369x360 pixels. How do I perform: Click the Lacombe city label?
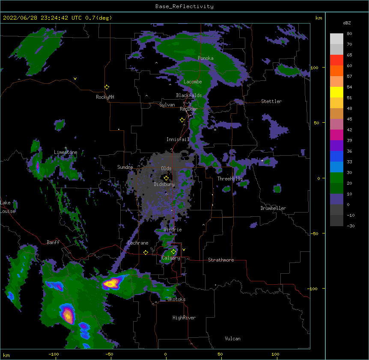click(x=193, y=82)
